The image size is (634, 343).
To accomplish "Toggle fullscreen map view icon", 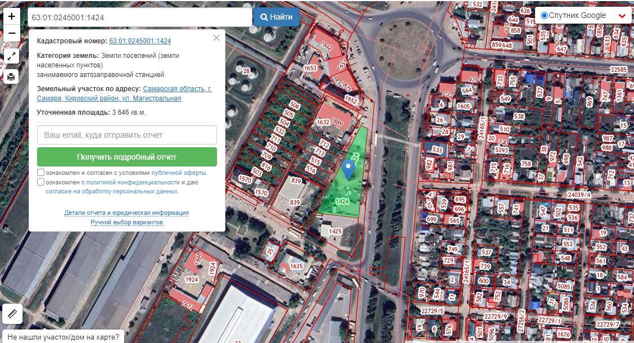I will pos(11,56).
